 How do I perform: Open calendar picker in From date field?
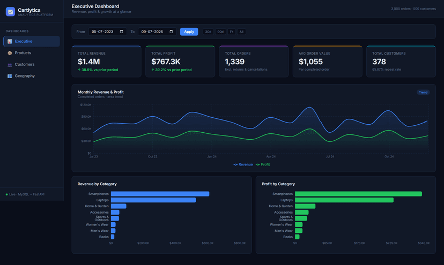[x=122, y=32]
